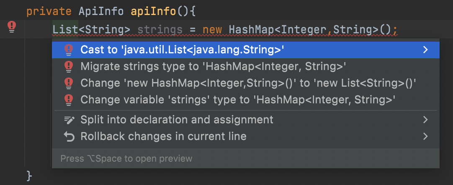
Task: Click the red error bulb in gutter
Action: tap(12, 27)
